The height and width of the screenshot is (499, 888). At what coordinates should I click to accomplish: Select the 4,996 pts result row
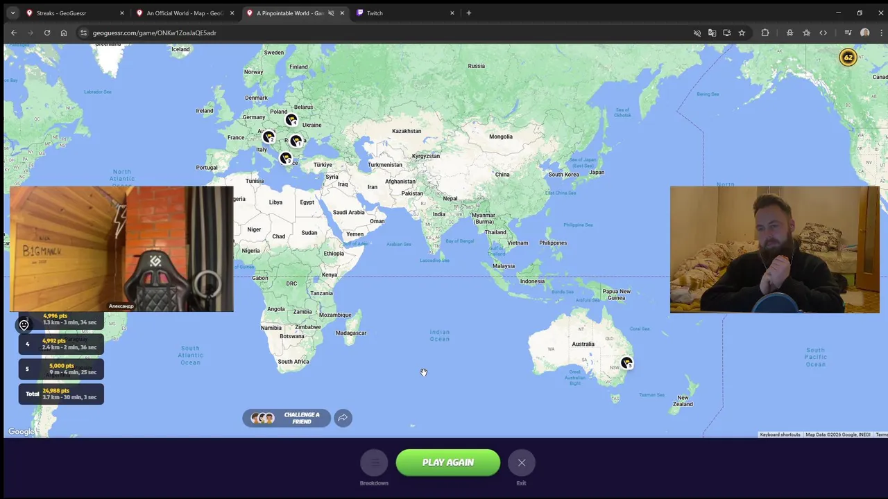[61, 319]
